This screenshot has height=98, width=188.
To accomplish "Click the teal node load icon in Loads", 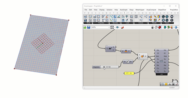I will 127,17.
